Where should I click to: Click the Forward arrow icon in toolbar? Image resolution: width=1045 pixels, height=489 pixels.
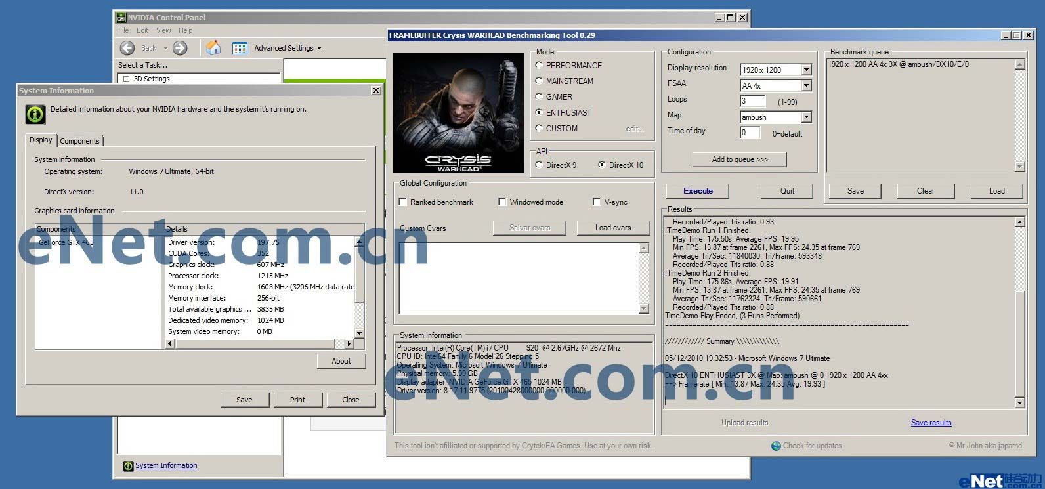click(180, 48)
